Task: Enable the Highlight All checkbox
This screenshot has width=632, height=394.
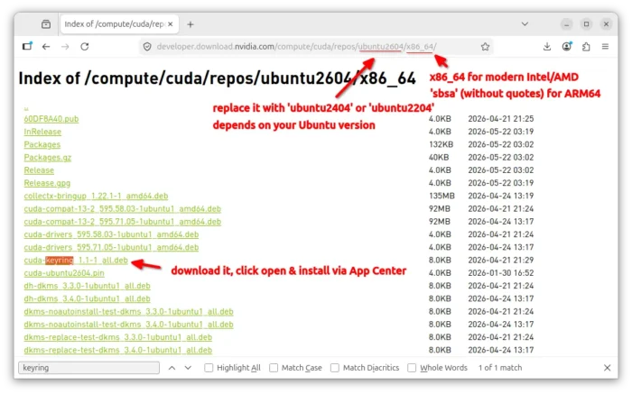Action: point(209,368)
